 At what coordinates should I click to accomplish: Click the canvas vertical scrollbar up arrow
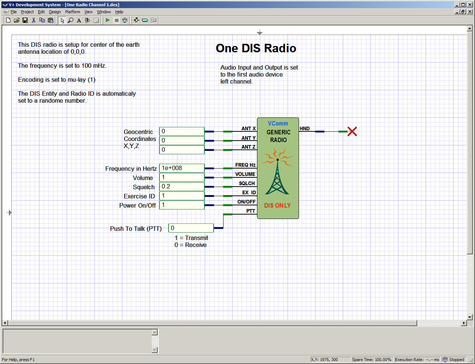469,28
